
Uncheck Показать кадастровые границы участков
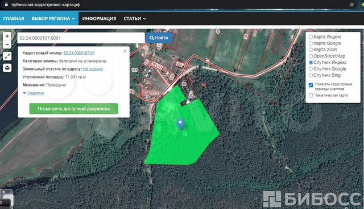click(311, 85)
